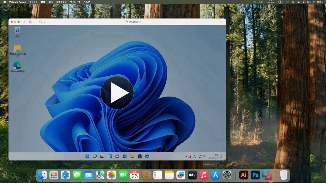Image resolution: width=326 pixels, height=183 pixels.
Task: Open Photoshop in the Dock
Action: [x=255, y=175]
